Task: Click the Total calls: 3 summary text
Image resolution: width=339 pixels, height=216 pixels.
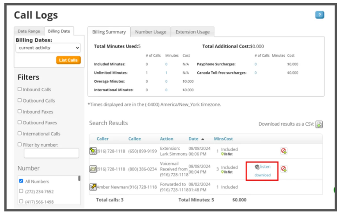Action: pyautogui.click(x=109, y=200)
